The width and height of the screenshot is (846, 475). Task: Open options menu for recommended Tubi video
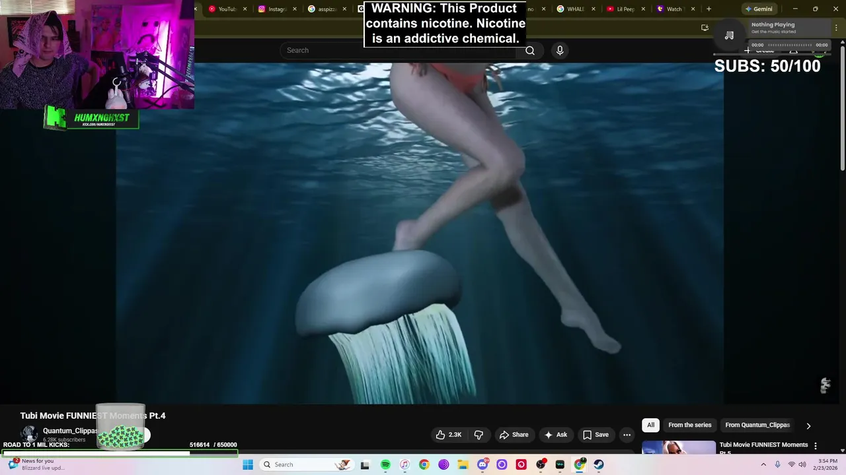(815, 446)
